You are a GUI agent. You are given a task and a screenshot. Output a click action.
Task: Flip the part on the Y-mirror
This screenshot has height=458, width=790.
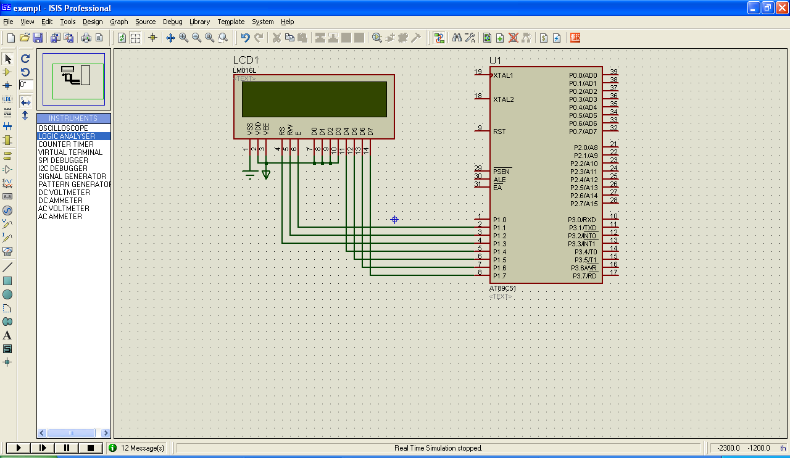coord(25,115)
